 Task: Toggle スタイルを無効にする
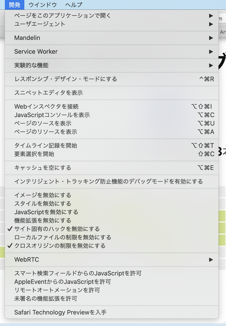pyautogui.click(x=112, y=204)
